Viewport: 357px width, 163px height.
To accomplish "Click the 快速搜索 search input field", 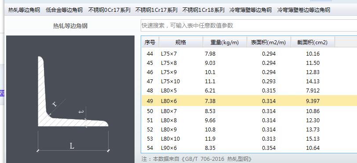I will 249,25.
